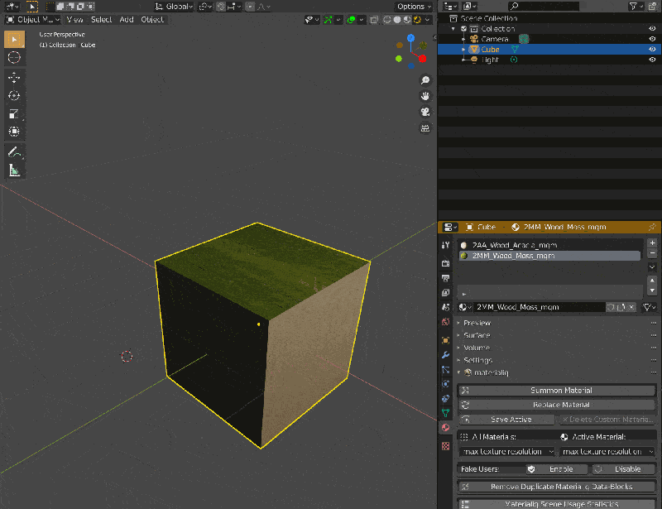Activate the Move tool
This screenshot has height=509, width=662.
[14, 77]
